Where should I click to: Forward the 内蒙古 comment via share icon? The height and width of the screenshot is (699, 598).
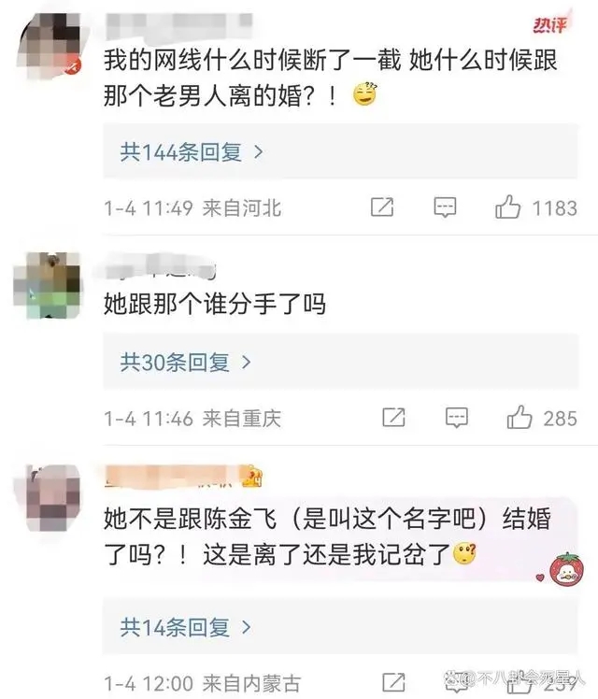point(394,682)
